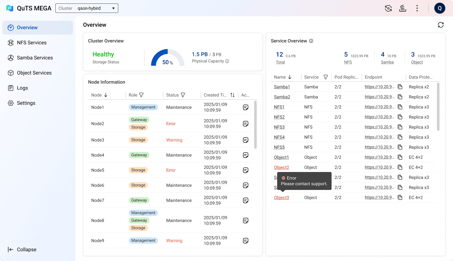Copy the Samba1 endpoint URL
The width and height of the screenshot is (453, 261).
tap(400, 87)
